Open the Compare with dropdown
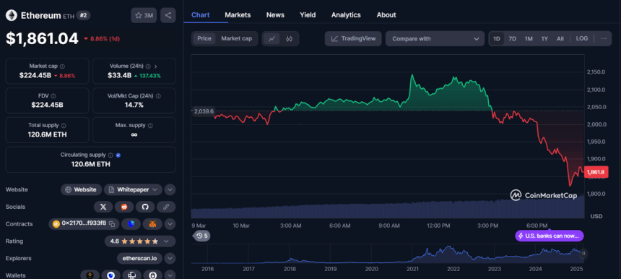This screenshot has width=621, height=279. click(x=435, y=38)
